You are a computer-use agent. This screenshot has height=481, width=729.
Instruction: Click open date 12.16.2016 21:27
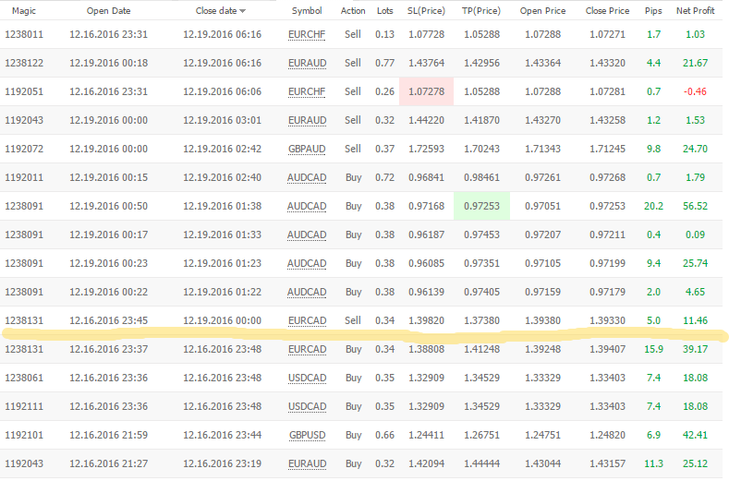pyautogui.click(x=108, y=463)
